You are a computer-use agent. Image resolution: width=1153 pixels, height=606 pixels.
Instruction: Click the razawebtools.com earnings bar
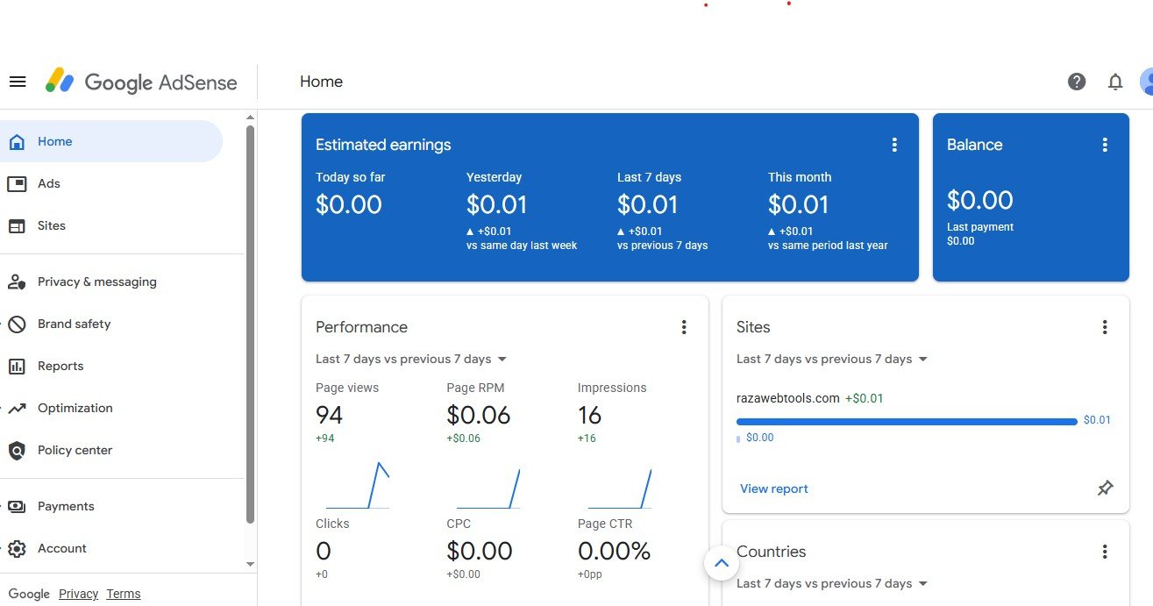pos(906,422)
